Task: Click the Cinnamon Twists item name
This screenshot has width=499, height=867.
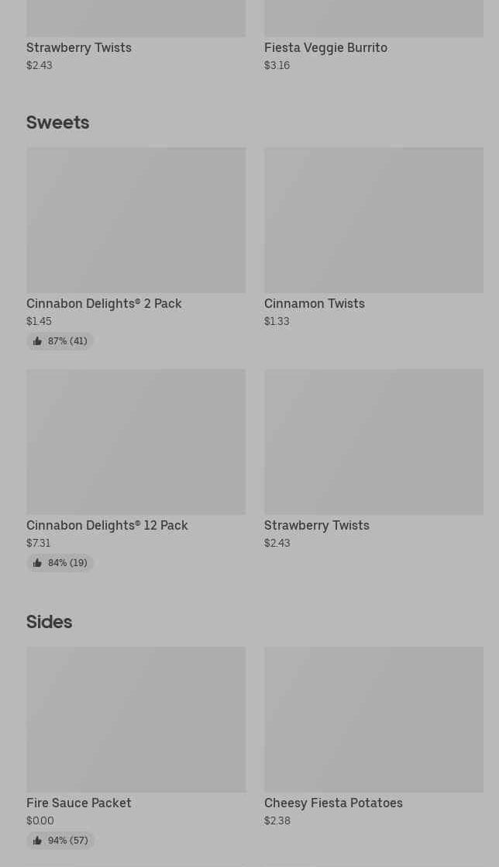Action: coord(315,303)
